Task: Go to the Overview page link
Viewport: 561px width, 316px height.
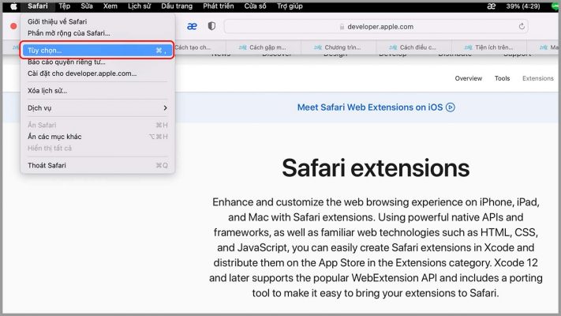Action: pos(468,78)
